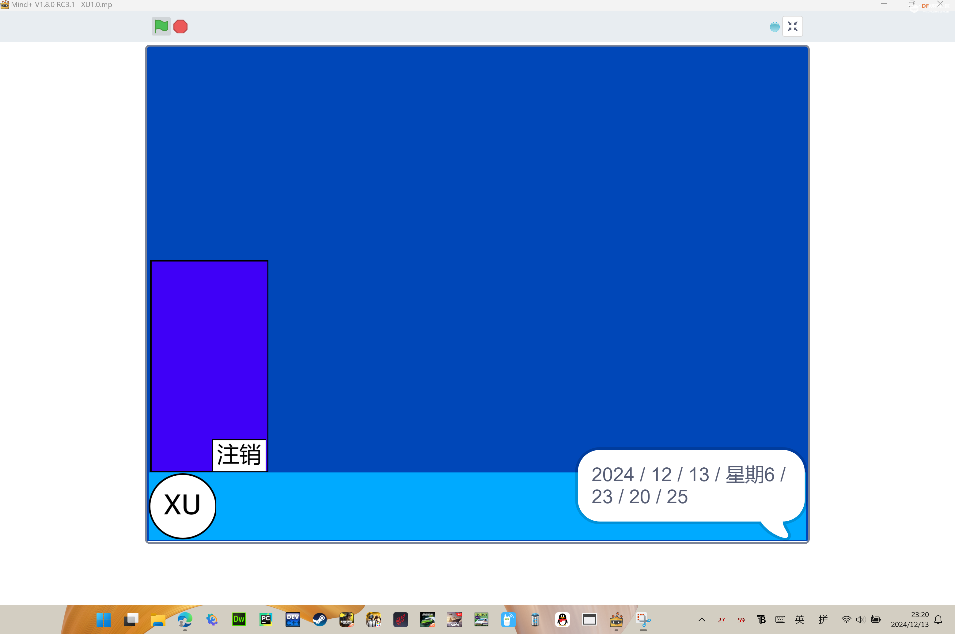Run the project with the green flag
Screen dimensions: 955x634
tap(161, 27)
